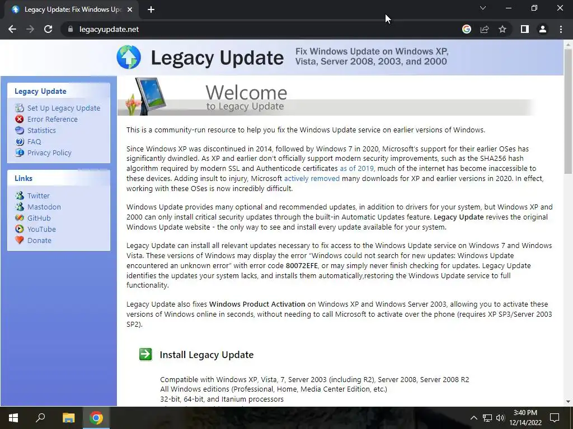Viewport: 573px width, 429px height.
Task: Switch to the Legacy Update tab
Action: pos(72,9)
